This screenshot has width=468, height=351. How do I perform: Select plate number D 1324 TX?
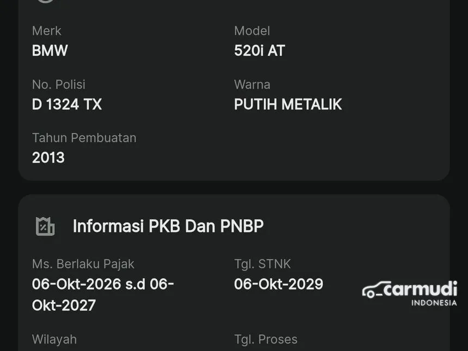tap(67, 104)
